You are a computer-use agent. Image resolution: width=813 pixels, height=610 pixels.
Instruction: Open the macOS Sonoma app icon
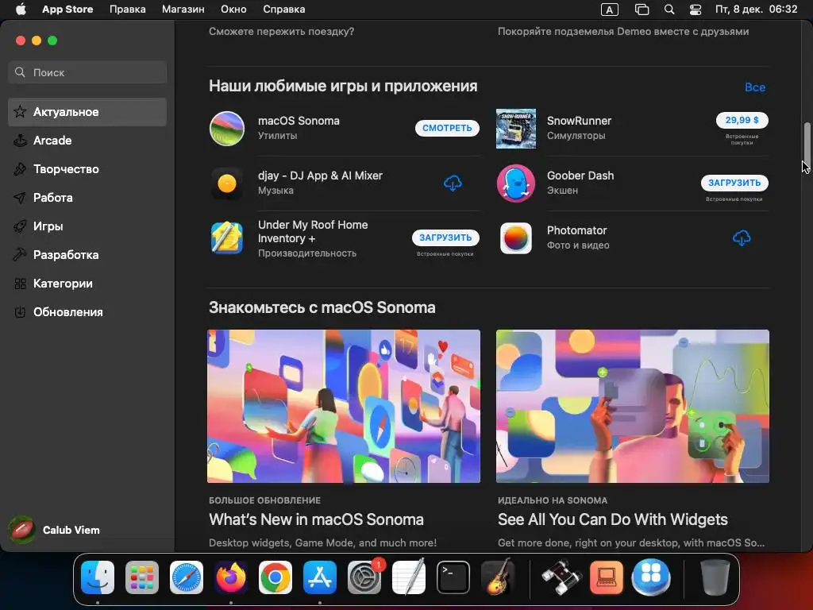coord(226,129)
